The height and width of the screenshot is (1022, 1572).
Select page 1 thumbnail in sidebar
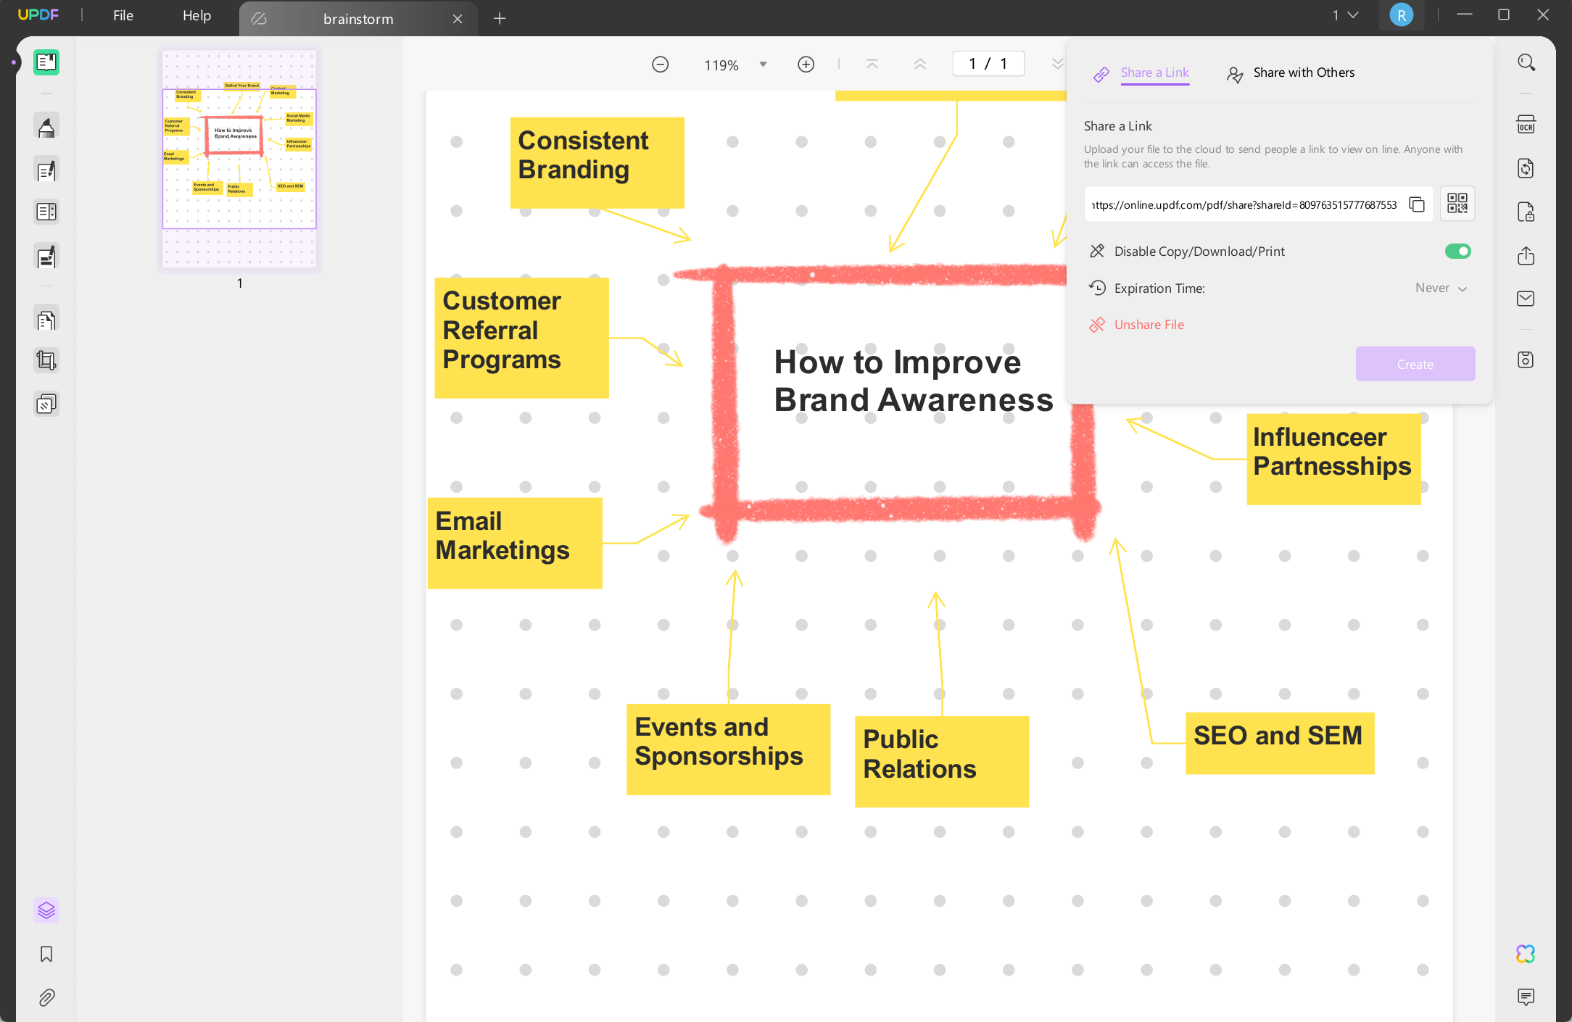(239, 157)
